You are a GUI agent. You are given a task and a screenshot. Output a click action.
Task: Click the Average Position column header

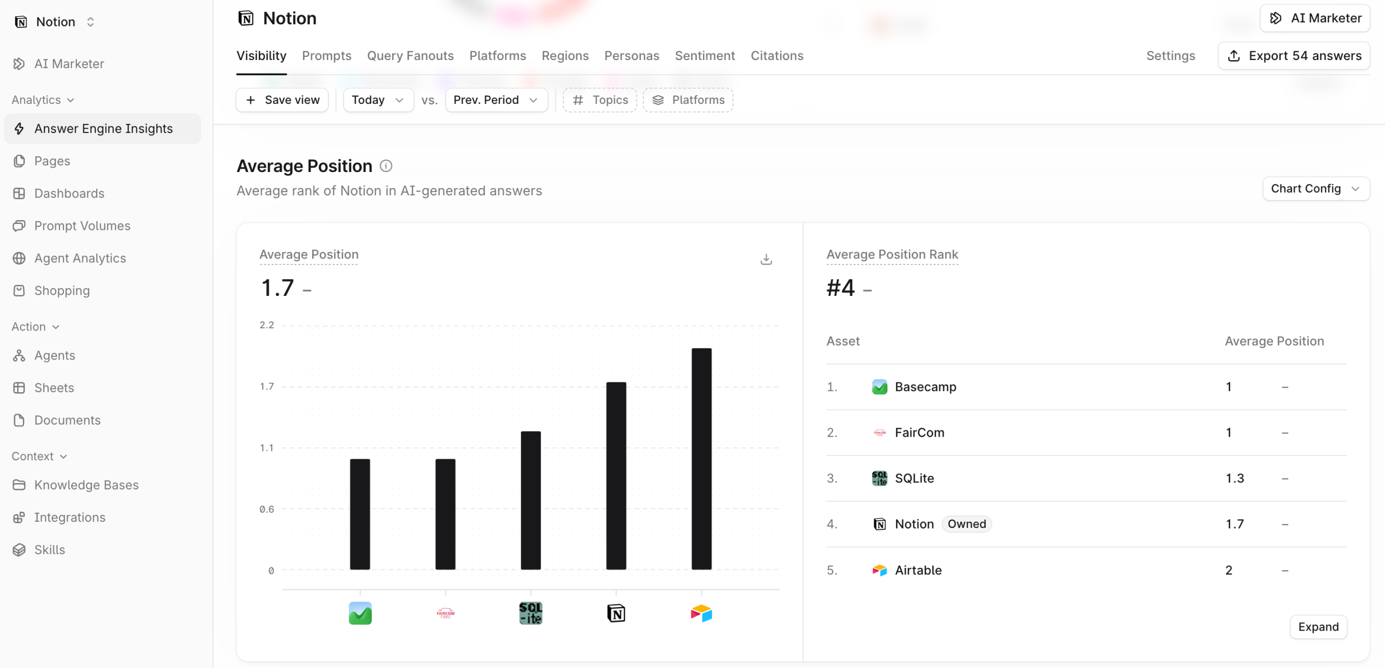tap(1275, 341)
